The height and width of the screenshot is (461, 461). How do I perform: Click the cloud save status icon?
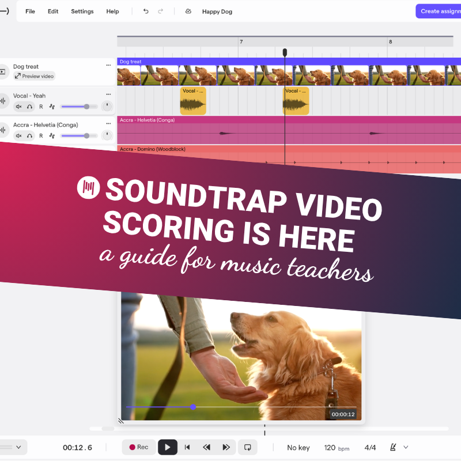tap(188, 11)
